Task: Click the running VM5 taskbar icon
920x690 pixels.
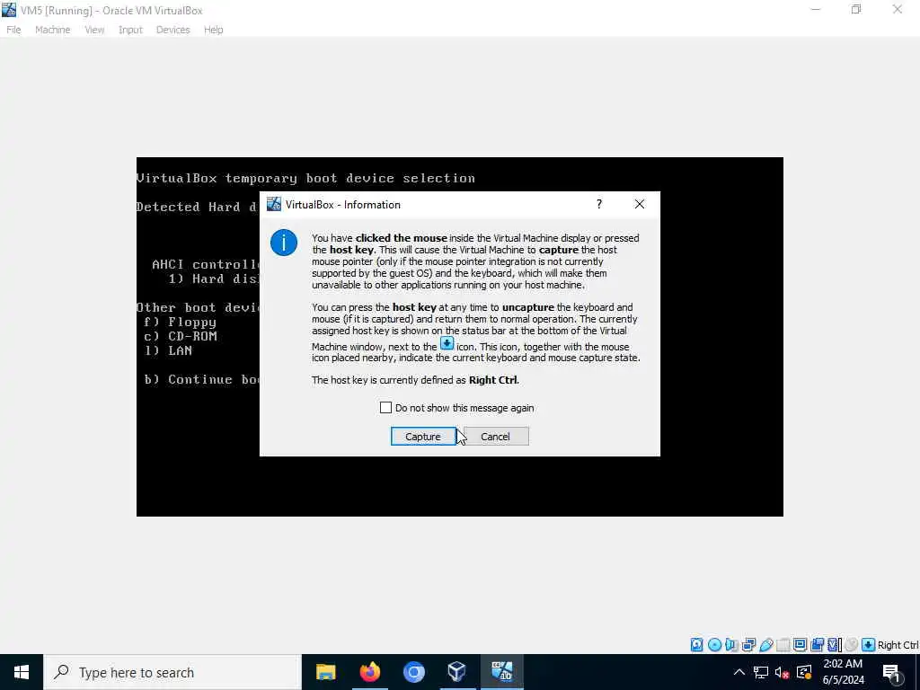Action: pos(501,672)
